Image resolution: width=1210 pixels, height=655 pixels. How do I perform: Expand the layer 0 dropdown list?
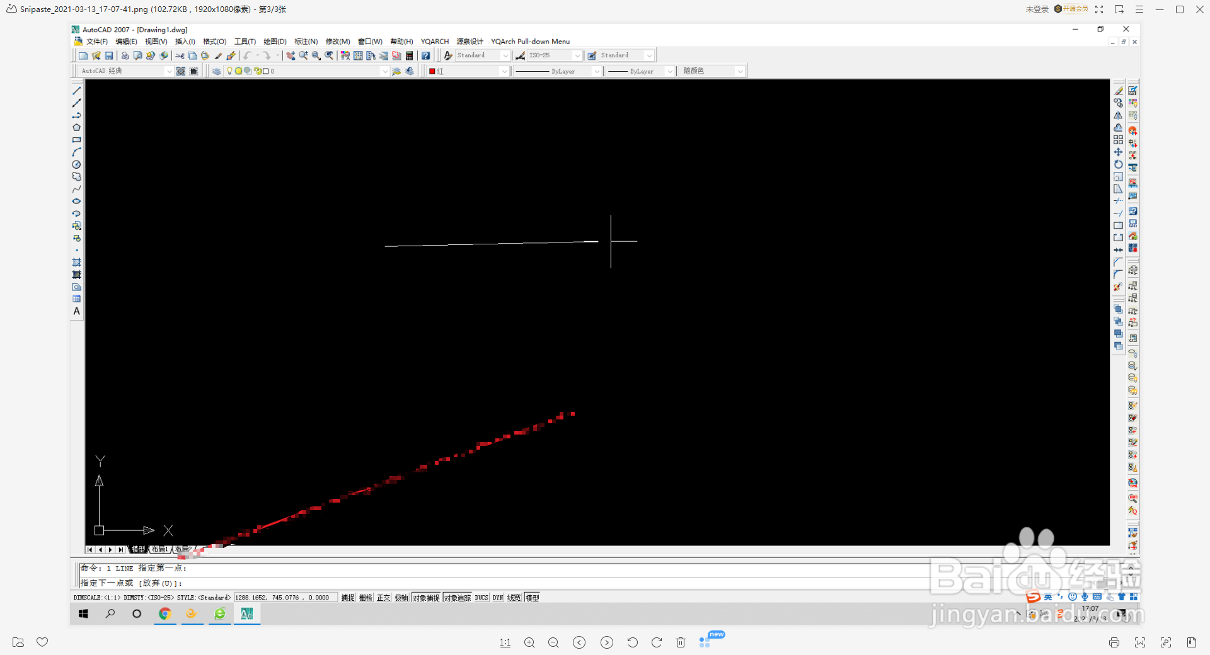click(385, 71)
